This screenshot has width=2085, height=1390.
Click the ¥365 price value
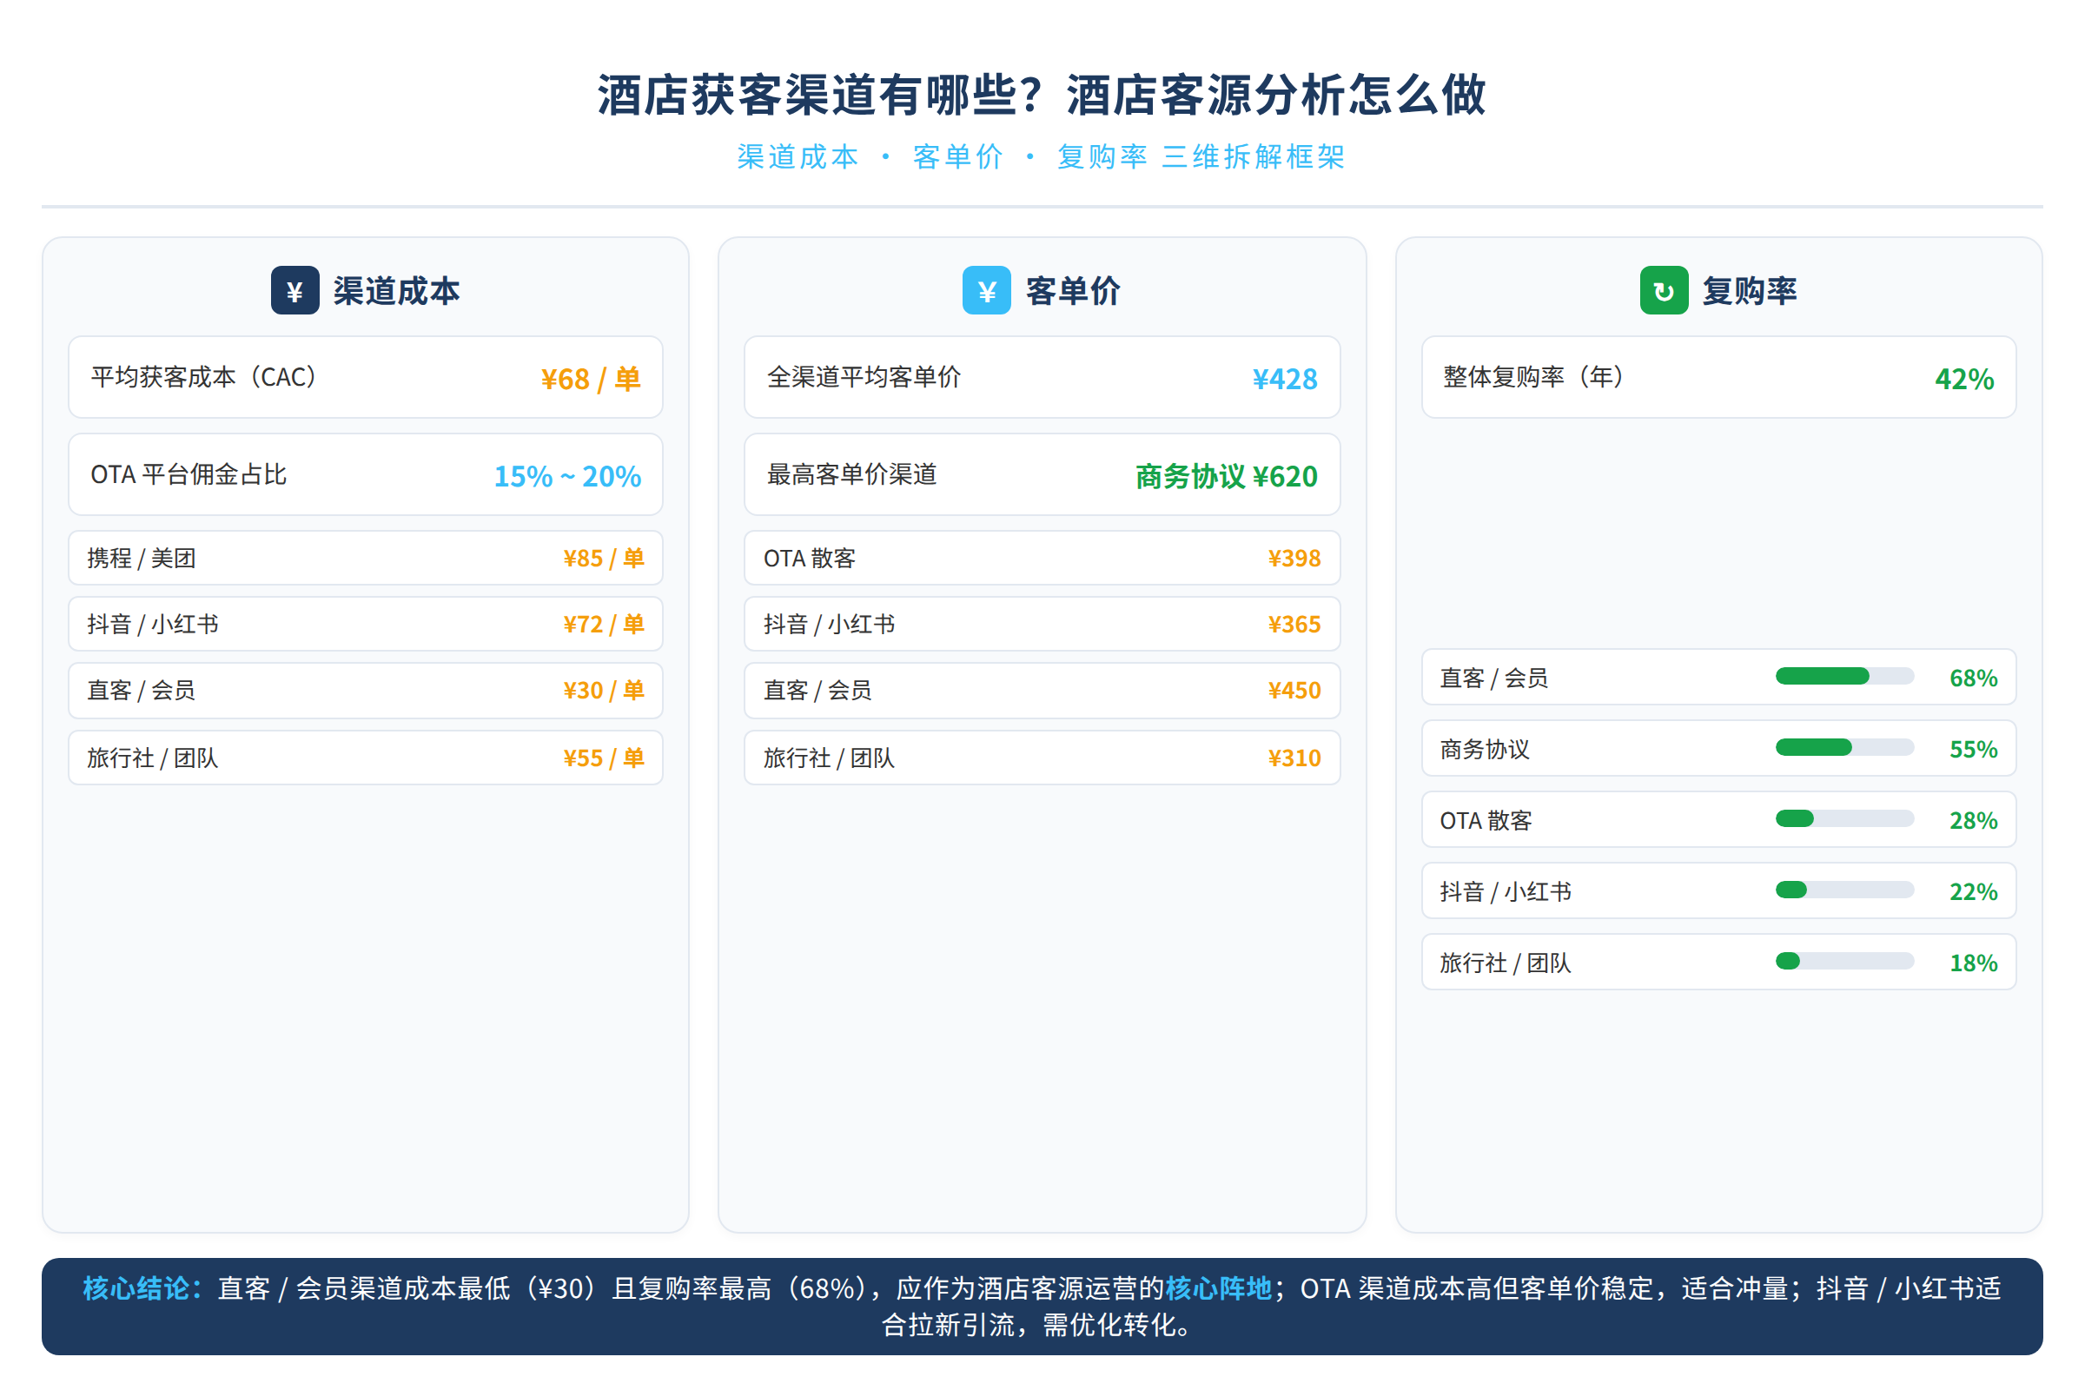pos(1294,624)
